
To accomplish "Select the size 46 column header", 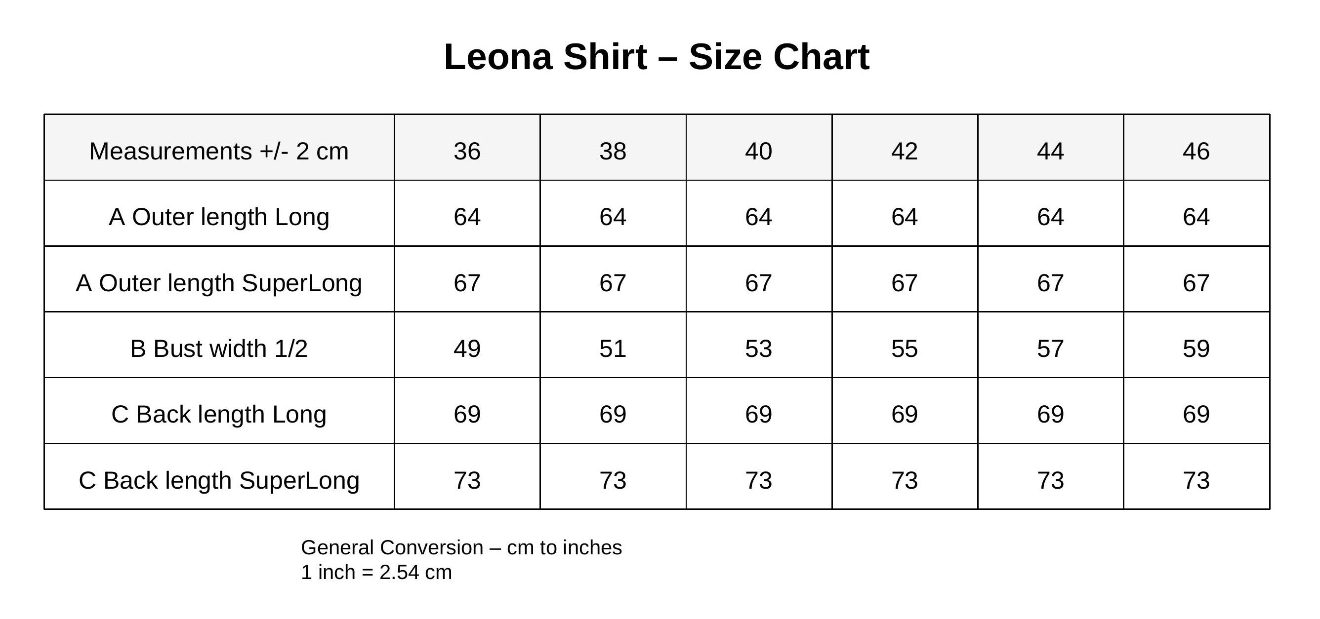I will 1196,151.
